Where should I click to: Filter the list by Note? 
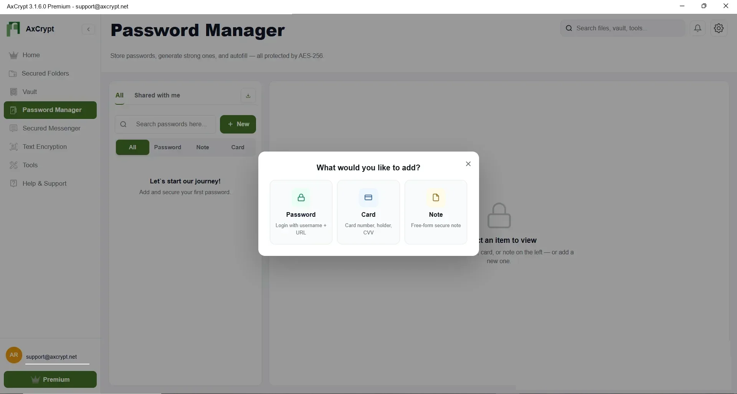(x=203, y=147)
